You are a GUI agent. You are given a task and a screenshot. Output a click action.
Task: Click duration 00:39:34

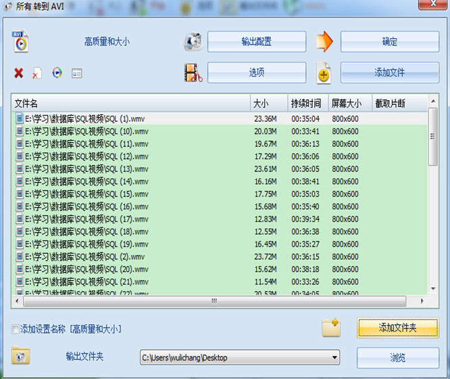(x=305, y=219)
